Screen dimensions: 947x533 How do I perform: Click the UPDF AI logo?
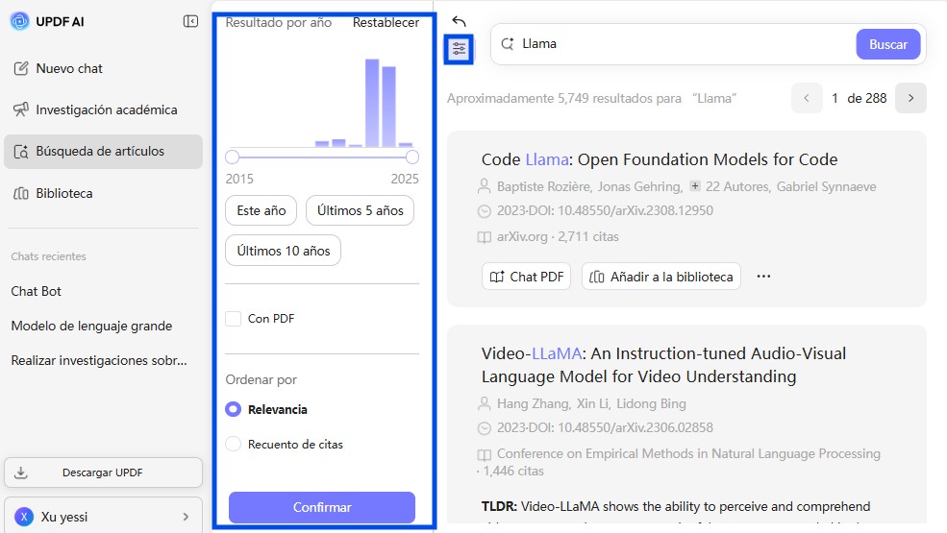[19, 22]
